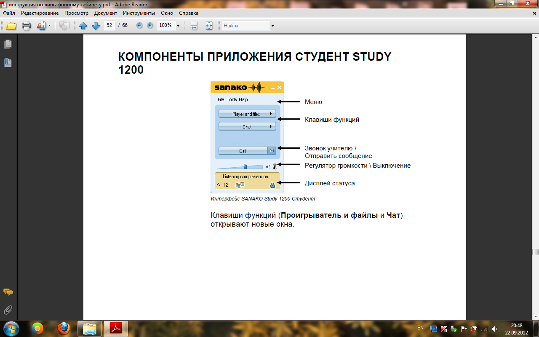The height and width of the screenshot is (337, 539).
Task: Click the label Регулятор громкости \ Выключение
Action: (358, 166)
